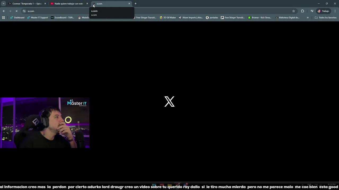Stop loading the page
Image resolution: width=339 pixels, height=190 pixels.
point(16,11)
